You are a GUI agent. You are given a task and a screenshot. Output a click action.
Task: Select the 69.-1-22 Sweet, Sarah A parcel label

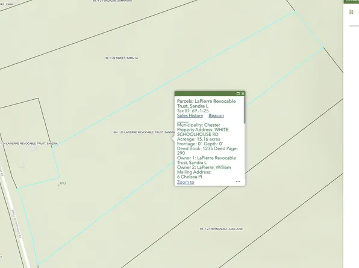click(x=122, y=58)
